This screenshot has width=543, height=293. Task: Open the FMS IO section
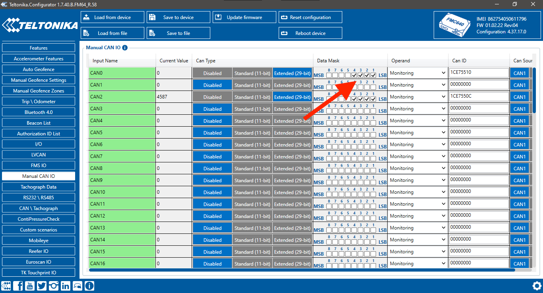39,166
